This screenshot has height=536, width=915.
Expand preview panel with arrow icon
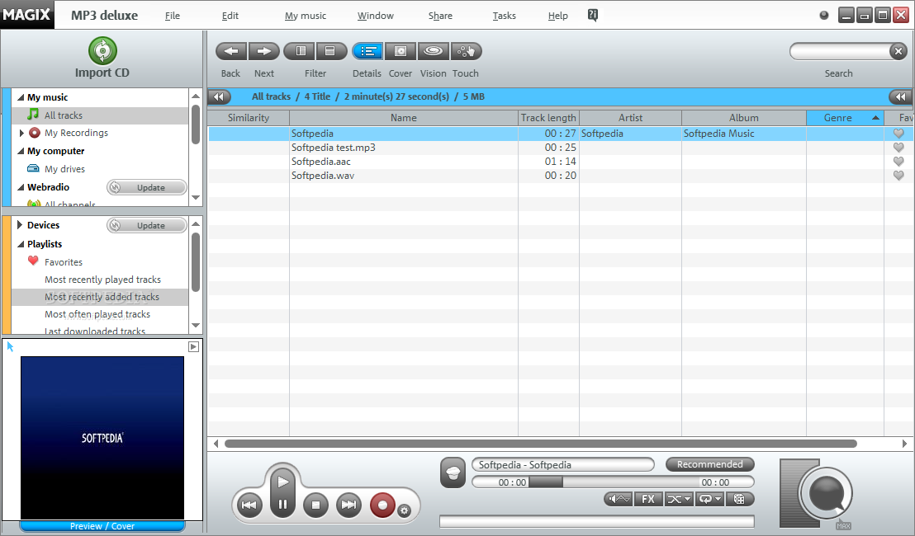point(194,346)
